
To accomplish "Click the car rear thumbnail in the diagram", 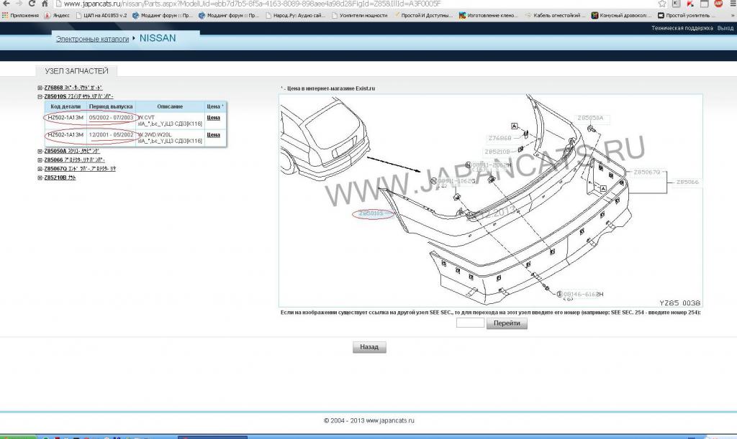I will point(325,139).
